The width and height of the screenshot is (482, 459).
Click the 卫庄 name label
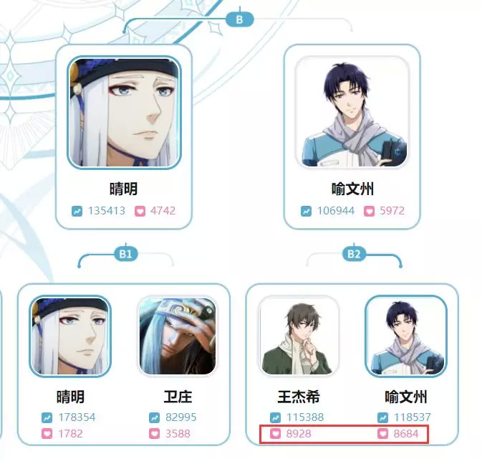pos(178,397)
